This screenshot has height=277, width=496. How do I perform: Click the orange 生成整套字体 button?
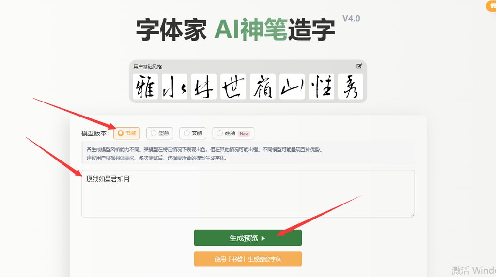(x=248, y=259)
